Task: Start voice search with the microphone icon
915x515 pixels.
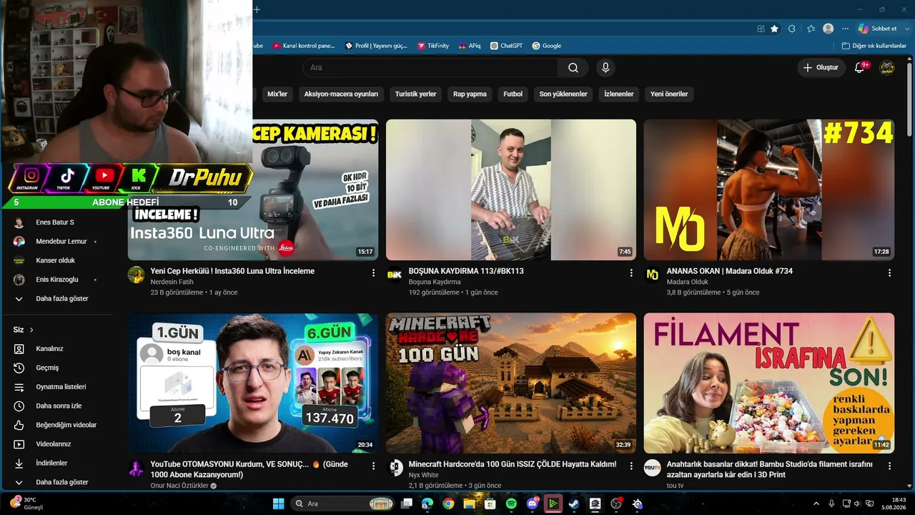Action: 605,67
